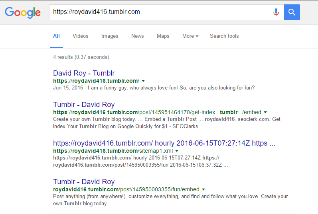The width and height of the screenshot is (318, 214).
Task: Click the blue search magnifier button
Action: (292, 12)
